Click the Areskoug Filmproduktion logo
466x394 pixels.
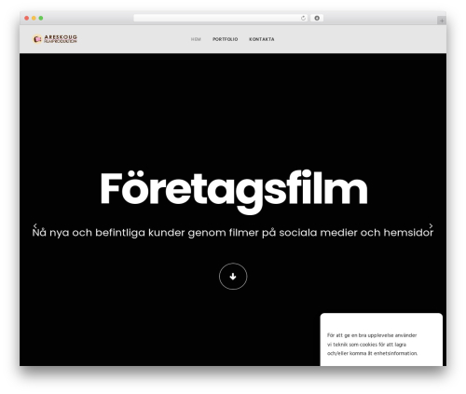coord(55,39)
